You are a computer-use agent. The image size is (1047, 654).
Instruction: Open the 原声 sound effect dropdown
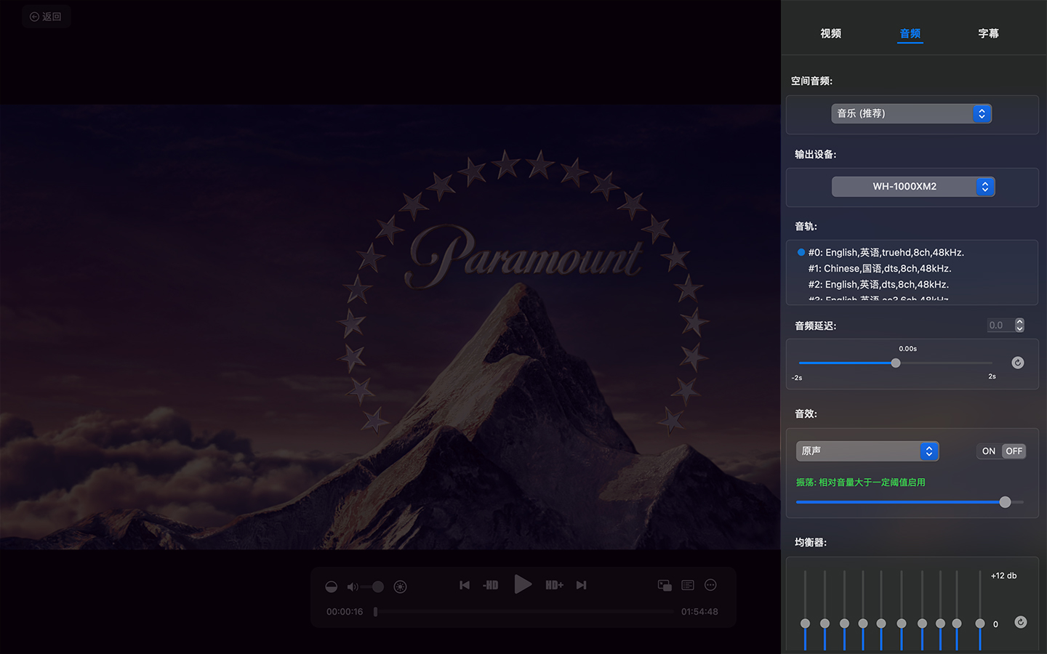point(867,451)
